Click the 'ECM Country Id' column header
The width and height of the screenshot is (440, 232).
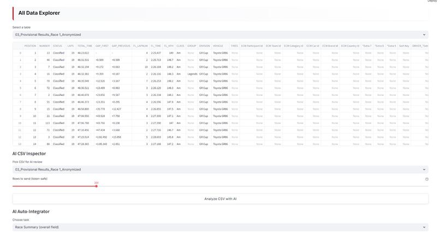pyautogui.click(x=350, y=46)
